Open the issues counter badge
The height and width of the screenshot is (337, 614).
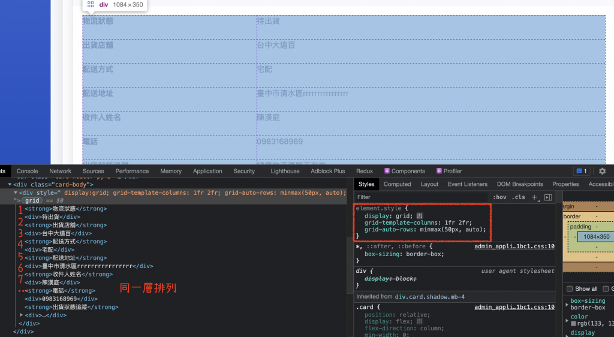582,171
